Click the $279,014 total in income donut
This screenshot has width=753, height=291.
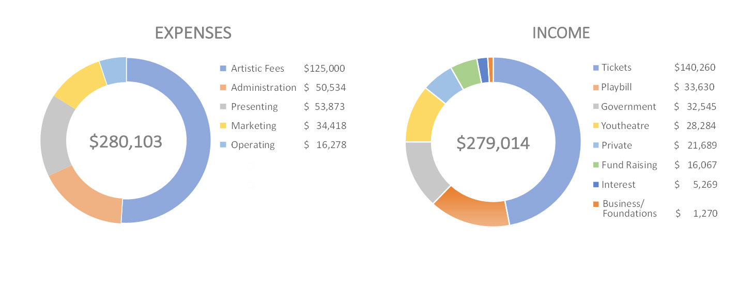[x=493, y=143]
